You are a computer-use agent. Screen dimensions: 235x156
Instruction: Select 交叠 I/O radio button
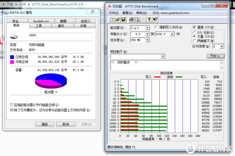(194, 36)
